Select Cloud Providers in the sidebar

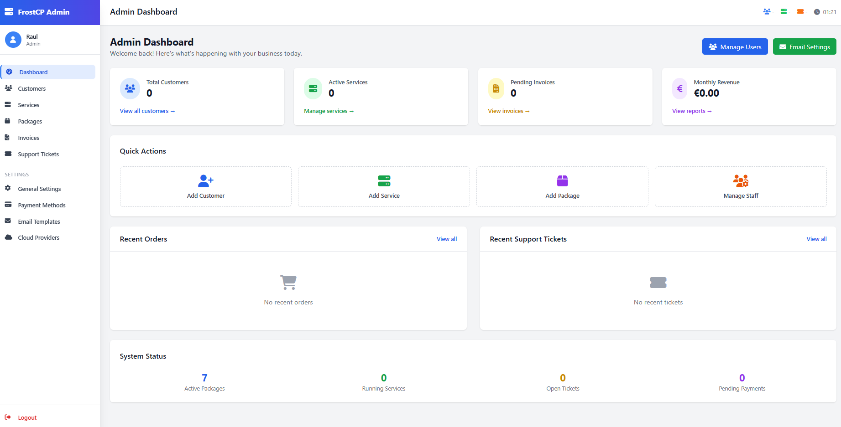(x=48, y=237)
